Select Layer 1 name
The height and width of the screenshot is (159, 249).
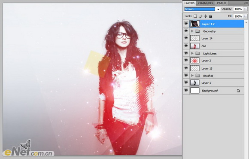click(x=206, y=83)
